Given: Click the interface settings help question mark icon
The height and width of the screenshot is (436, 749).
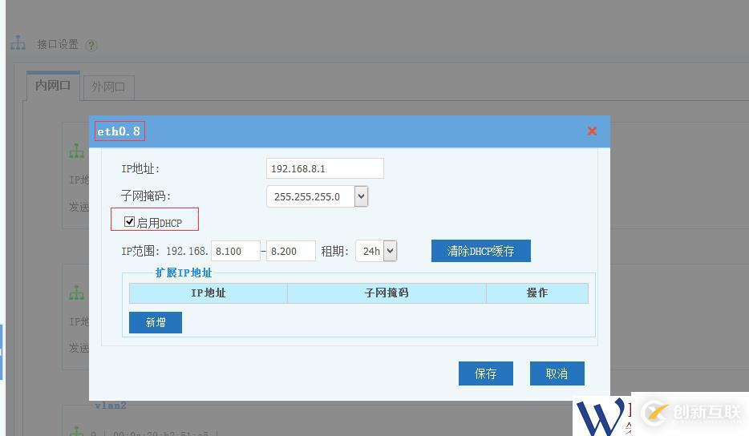Looking at the screenshot, I should coord(91,46).
